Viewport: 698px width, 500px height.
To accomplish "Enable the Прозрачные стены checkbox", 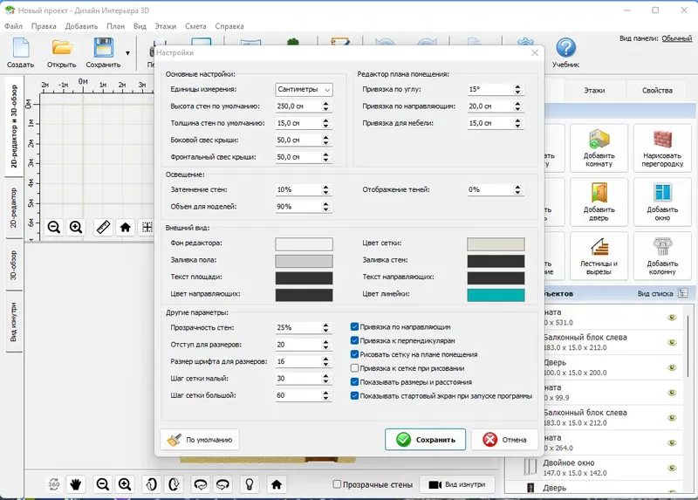I will tap(337, 484).
